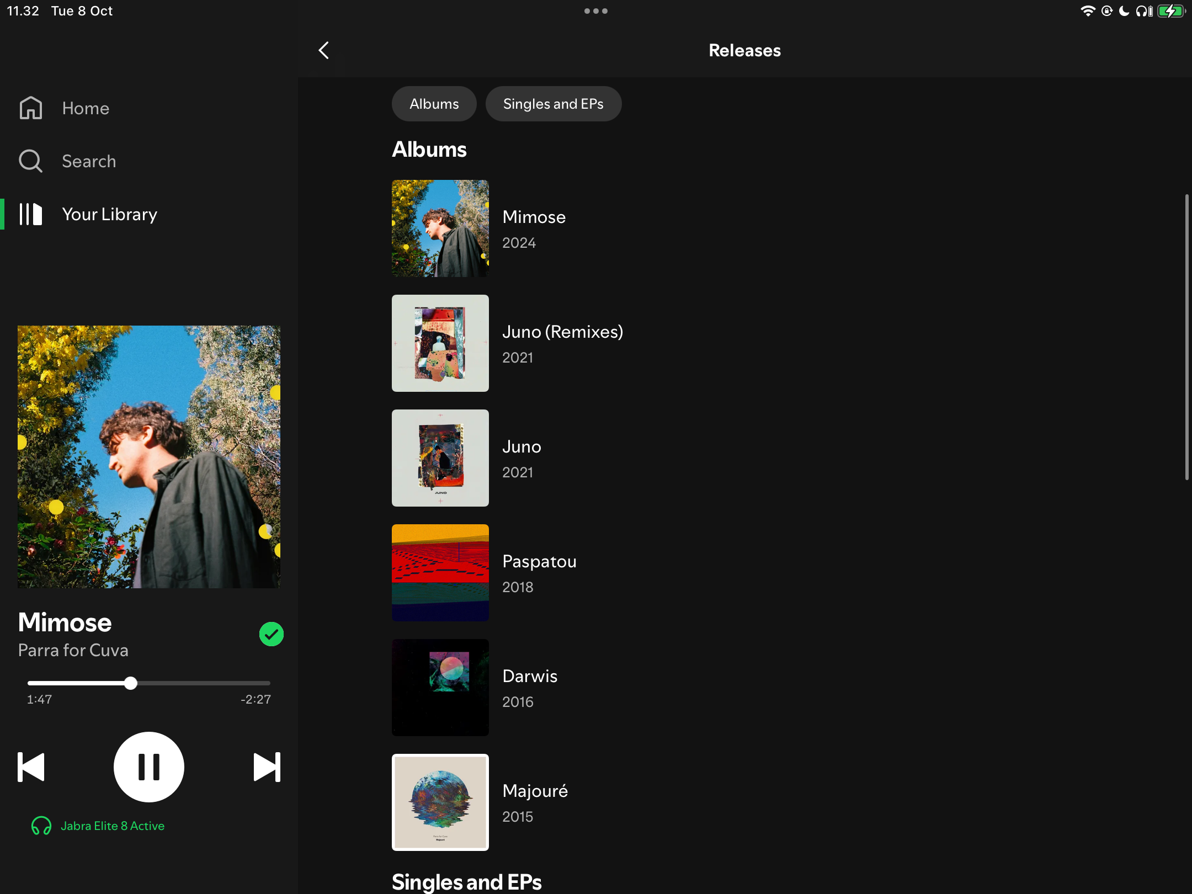The height and width of the screenshot is (894, 1192).
Task: Open the Darwis cover thumbnail
Action: coord(440,688)
